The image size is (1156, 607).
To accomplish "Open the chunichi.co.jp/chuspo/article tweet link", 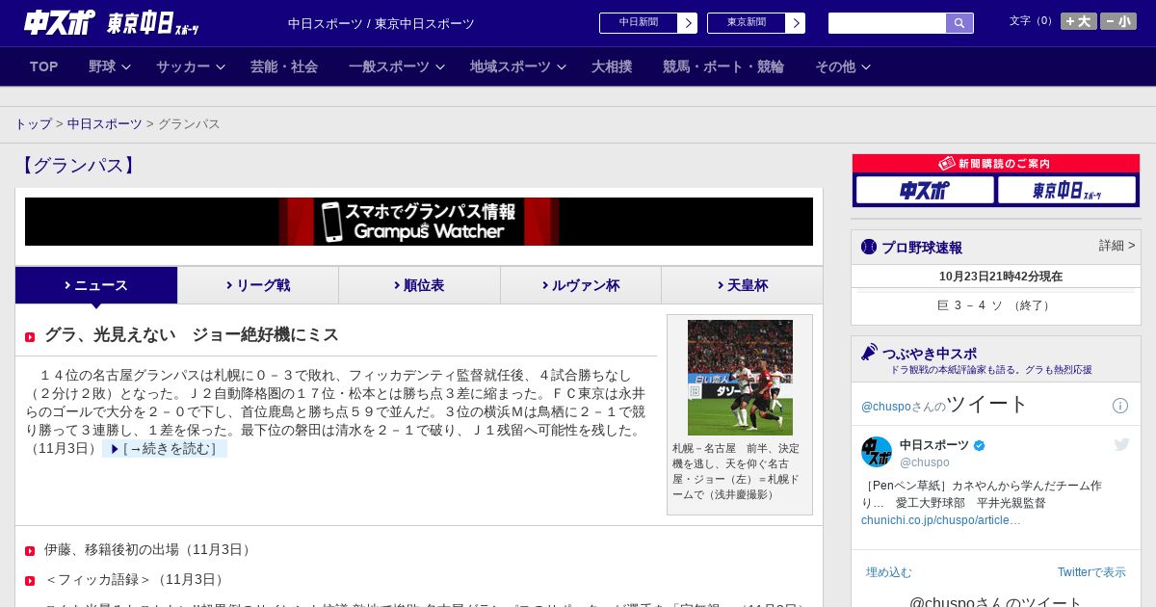I will click(x=941, y=520).
